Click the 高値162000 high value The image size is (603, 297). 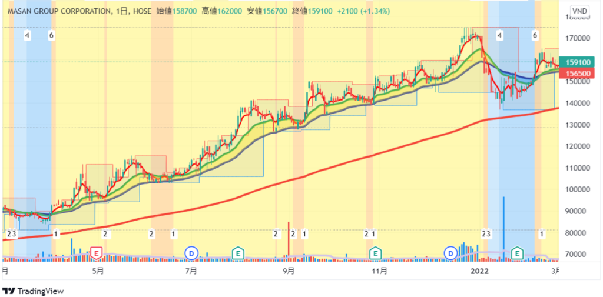[x=223, y=11]
